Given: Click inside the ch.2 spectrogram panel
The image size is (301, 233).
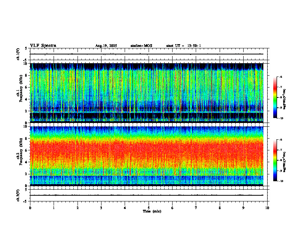Looking at the screenshot, I should [x=146, y=156].
